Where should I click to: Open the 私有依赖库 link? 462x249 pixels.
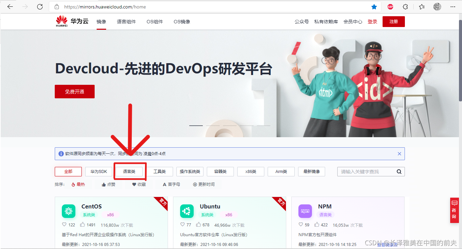(x=326, y=22)
